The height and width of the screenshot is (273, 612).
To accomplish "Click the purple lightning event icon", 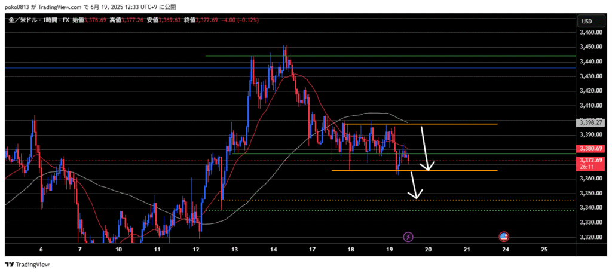I will (408, 237).
